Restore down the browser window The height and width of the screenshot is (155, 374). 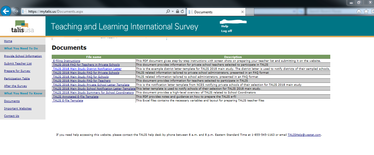point(359,2)
